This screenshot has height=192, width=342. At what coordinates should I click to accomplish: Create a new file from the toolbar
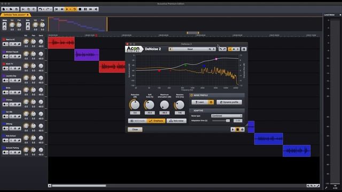tap(4, 9)
